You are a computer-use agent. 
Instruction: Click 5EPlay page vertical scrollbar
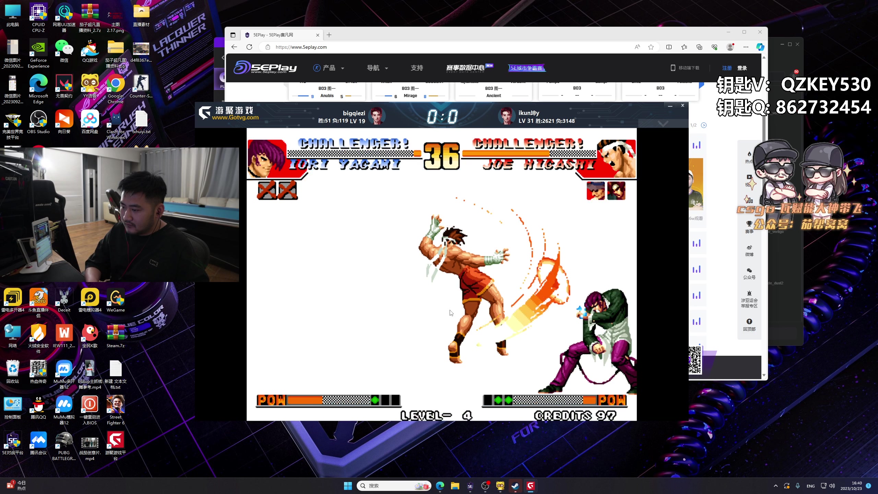(764, 216)
